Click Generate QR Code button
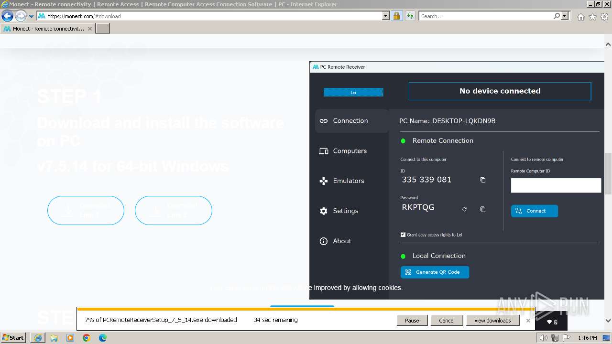Viewport: 612px width, 344px height. [x=435, y=272]
